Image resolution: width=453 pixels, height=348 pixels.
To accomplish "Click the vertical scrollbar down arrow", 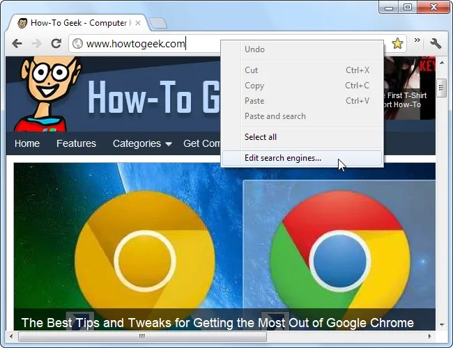I will point(442,324).
